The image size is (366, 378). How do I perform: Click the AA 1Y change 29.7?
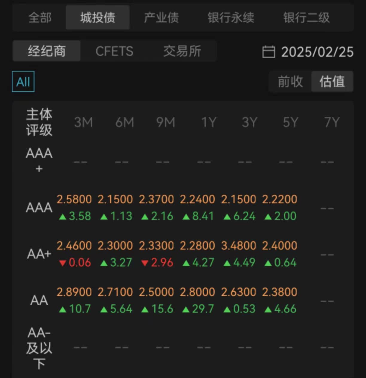click(x=198, y=309)
